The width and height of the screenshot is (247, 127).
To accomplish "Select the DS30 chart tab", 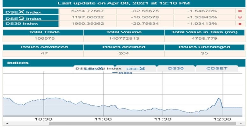I will pos(176,69).
